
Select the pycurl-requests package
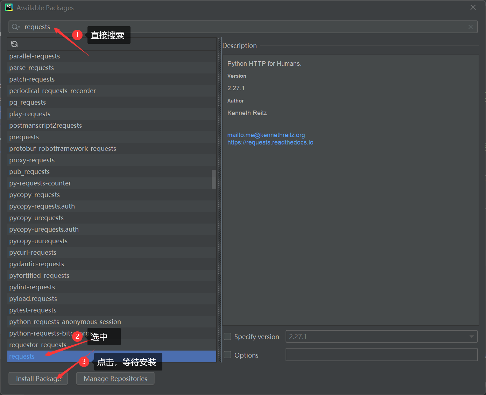coord(112,253)
